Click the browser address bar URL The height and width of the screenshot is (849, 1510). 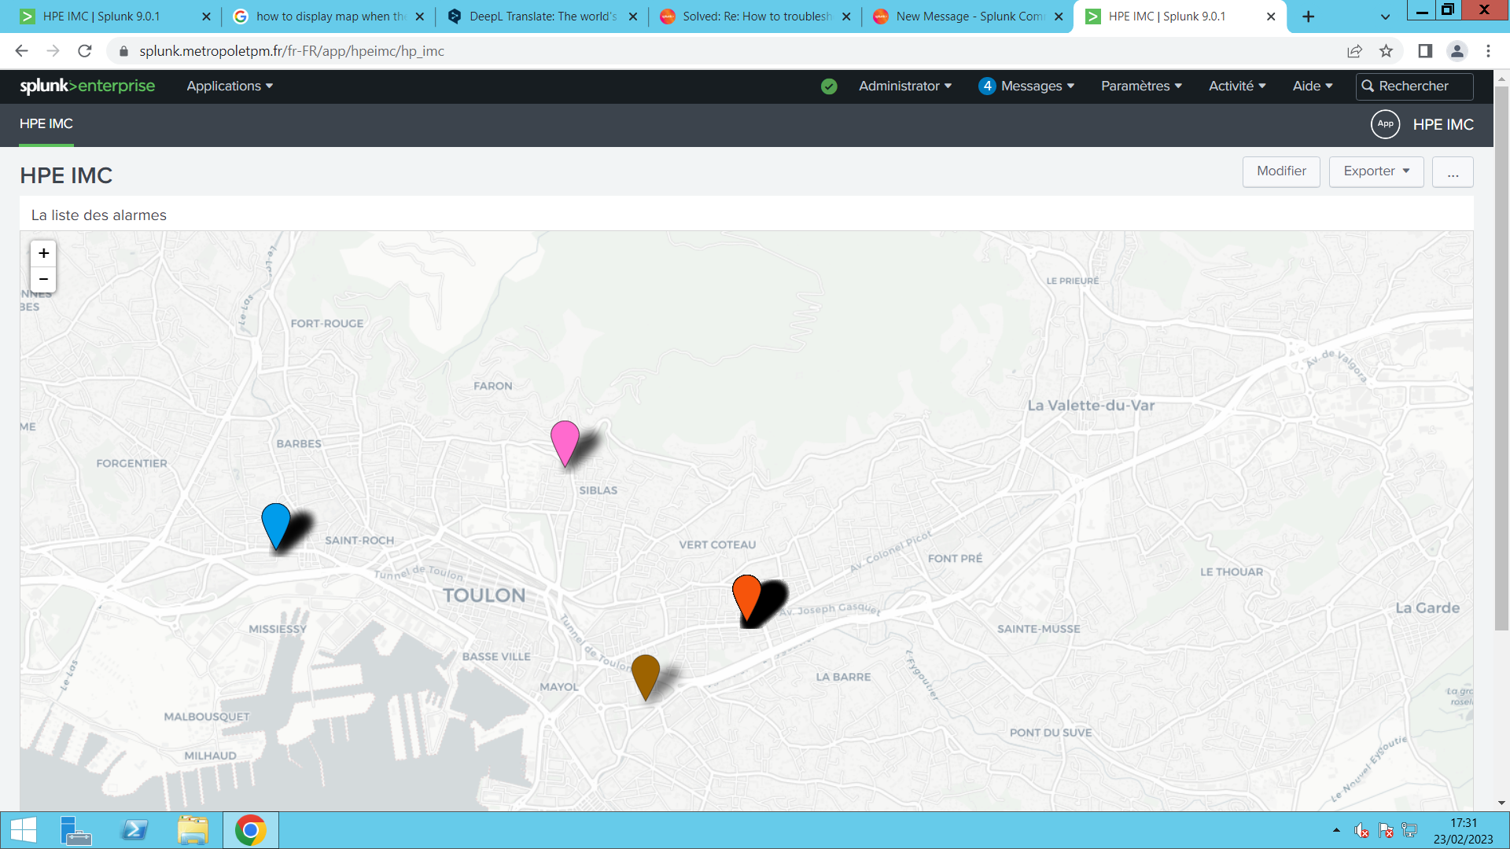coord(292,51)
